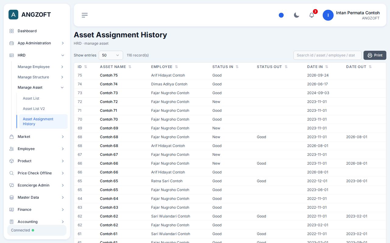Open Accounting menu item
The image size is (390, 243).
pos(37,222)
